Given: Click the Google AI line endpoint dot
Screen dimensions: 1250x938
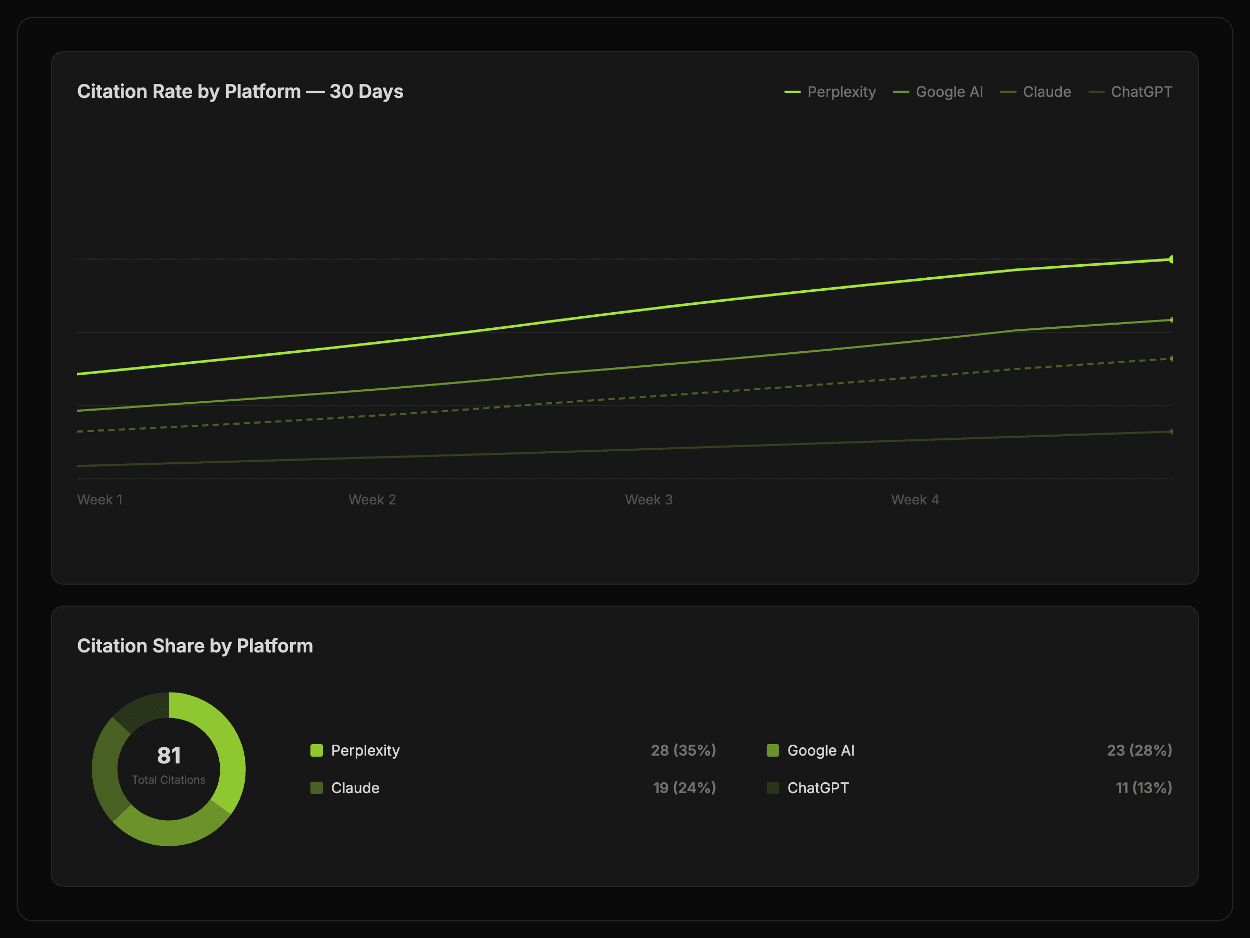Looking at the screenshot, I should [x=1171, y=320].
